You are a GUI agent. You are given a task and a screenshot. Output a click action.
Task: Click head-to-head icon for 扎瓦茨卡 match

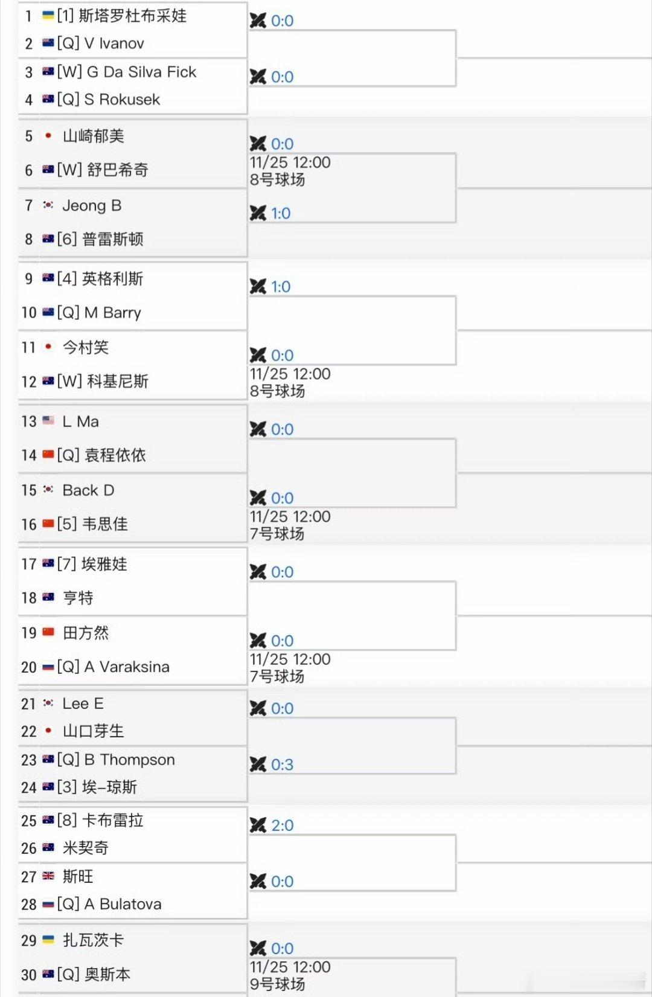point(258,948)
